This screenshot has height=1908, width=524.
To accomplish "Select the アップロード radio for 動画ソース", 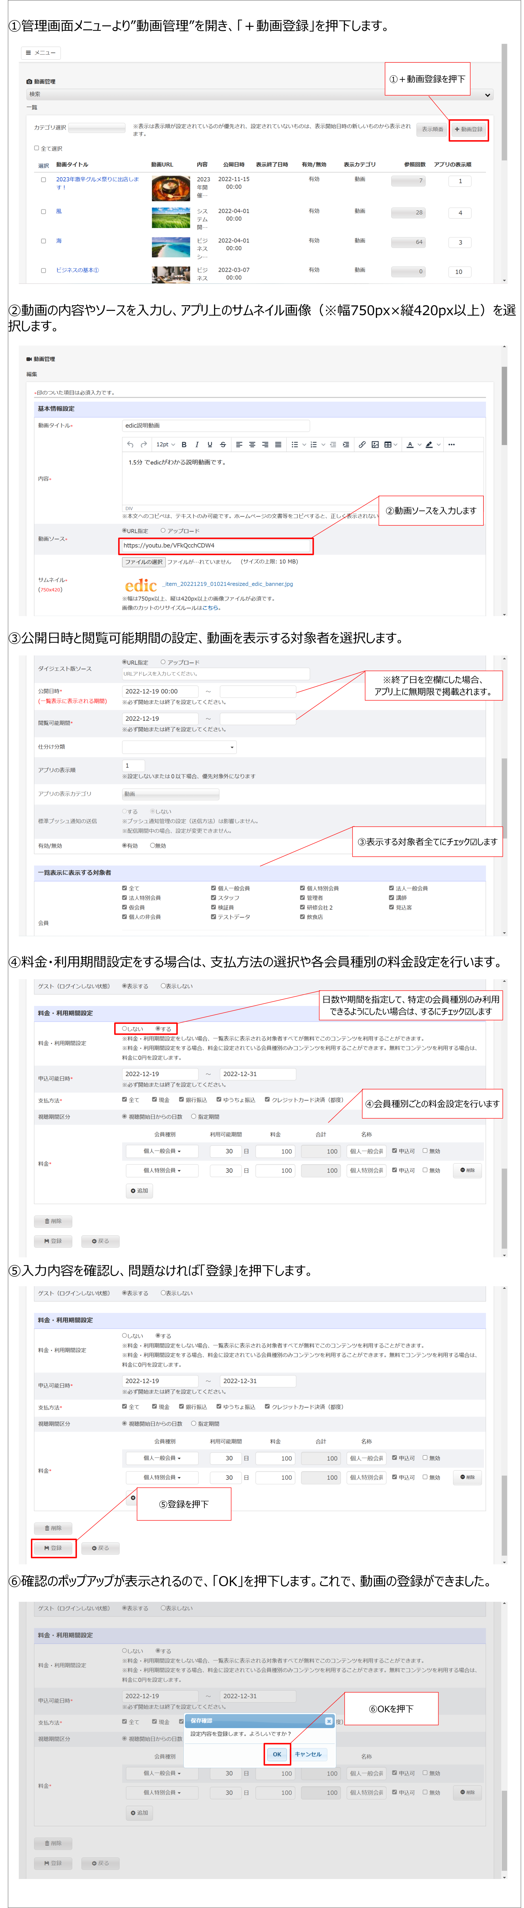I will pos(163,530).
